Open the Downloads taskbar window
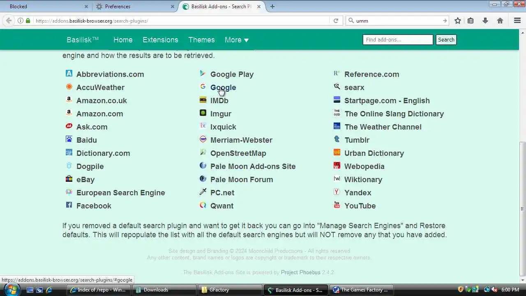 (165, 290)
